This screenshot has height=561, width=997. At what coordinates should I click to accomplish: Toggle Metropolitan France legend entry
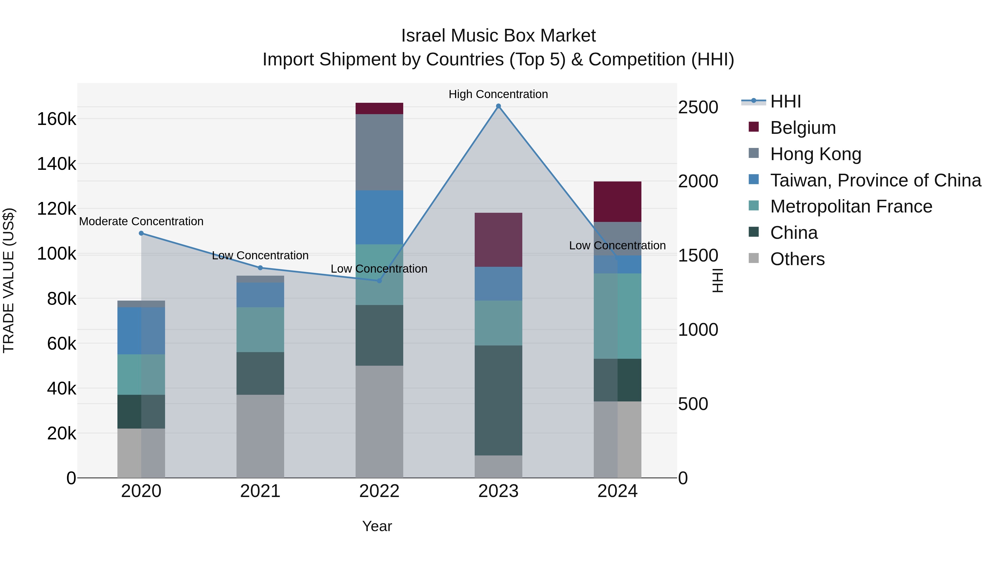(841, 206)
